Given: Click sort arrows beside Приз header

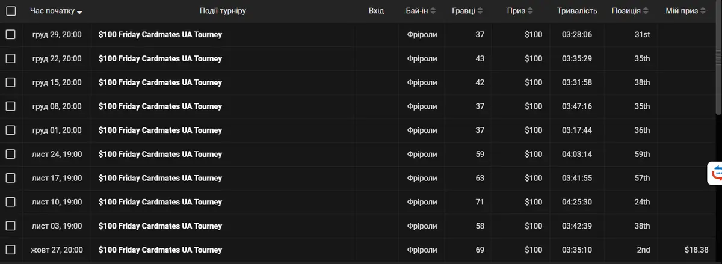Looking at the screenshot, I should pyautogui.click(x=529, y=11).
